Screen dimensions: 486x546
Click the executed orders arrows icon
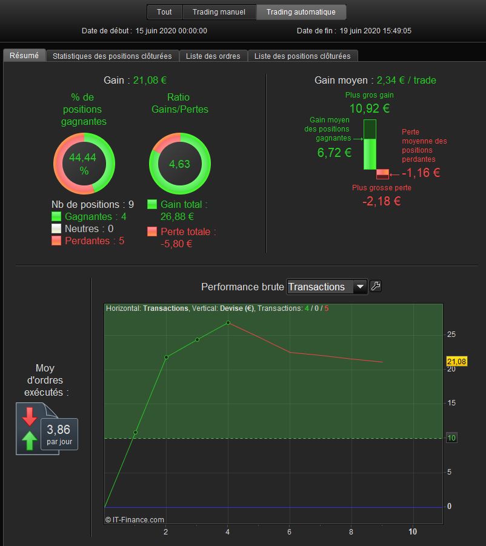coord(30,428)
